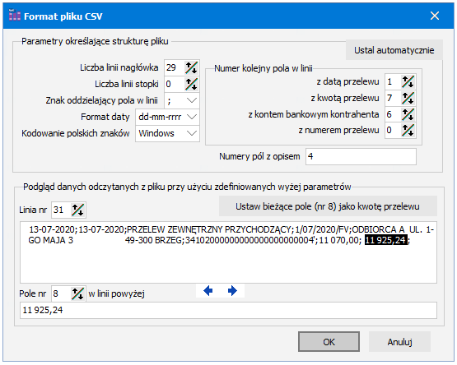The width and height of the screenshot is (457, 365).
Task: Confirm the dialog with the OK button
Action: [x=329, y=342]
